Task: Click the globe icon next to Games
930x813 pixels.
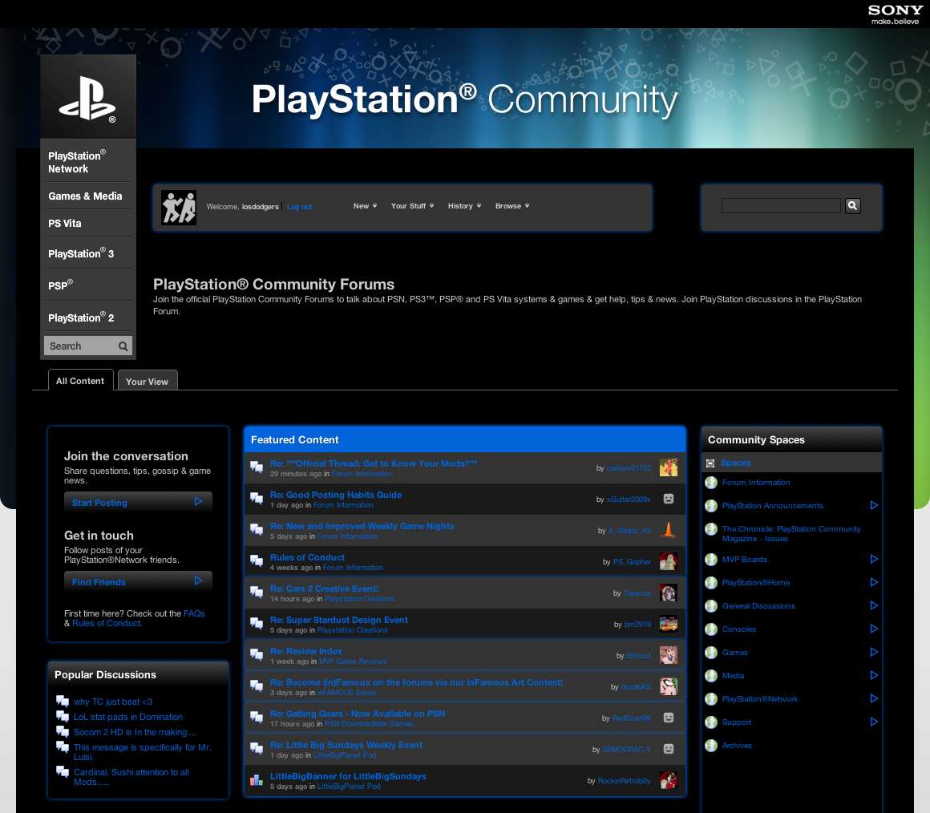Action: pos(711,653)
